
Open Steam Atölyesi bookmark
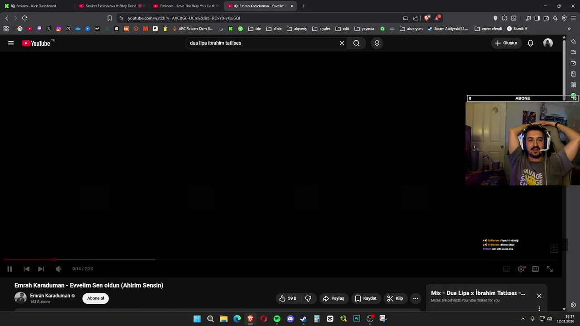tap(448, 29)
